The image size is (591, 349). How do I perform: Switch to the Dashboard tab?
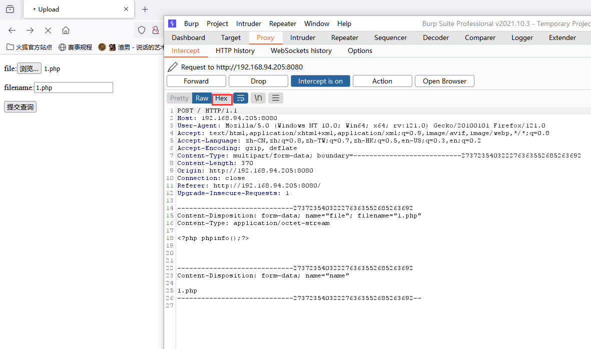[188, 37]
